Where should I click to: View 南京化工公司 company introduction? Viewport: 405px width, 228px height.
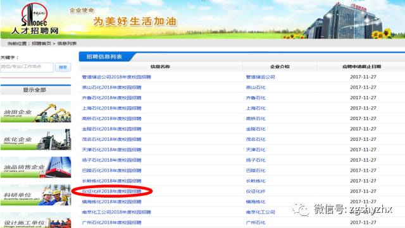click(x=260, y=212)
